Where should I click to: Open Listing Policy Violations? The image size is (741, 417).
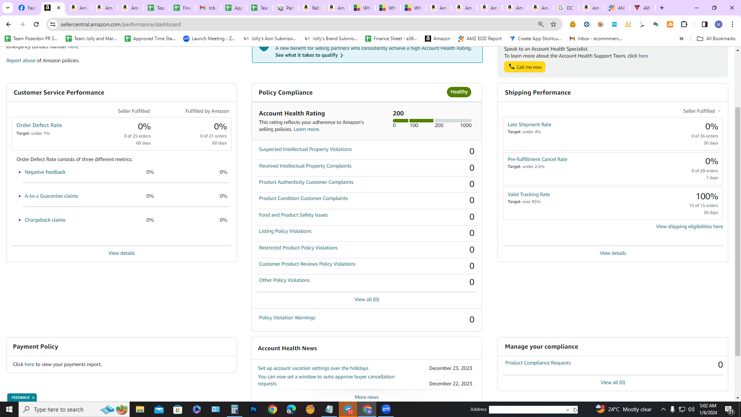(x=285, y=231)
